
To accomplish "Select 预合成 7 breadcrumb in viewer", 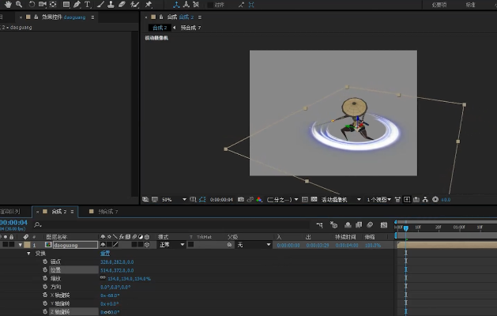I will (x=190, y=28).
